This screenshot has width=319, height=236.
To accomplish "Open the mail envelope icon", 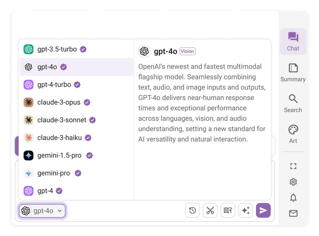I will coord(293,213).
